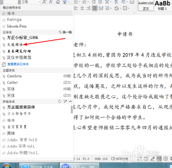Open the 三号 font size dropdown
This screenshot has width=172, height=168.
point(39,2)
